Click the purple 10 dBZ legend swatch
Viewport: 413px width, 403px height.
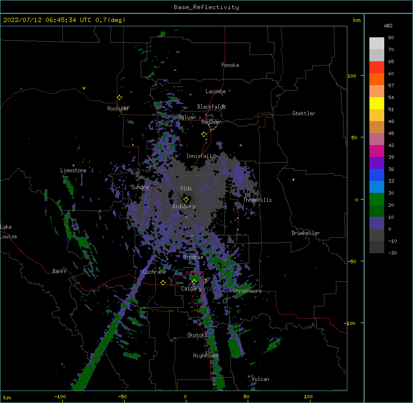point(377,223)
